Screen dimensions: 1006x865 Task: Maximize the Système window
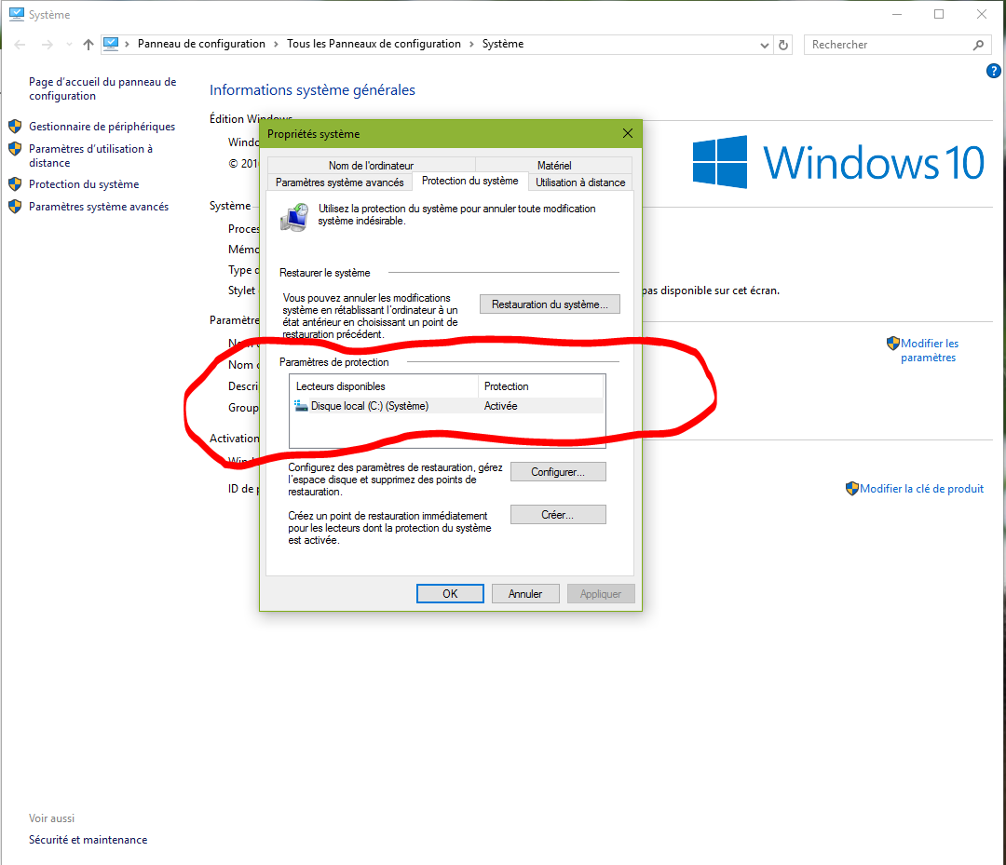[939, 14]
